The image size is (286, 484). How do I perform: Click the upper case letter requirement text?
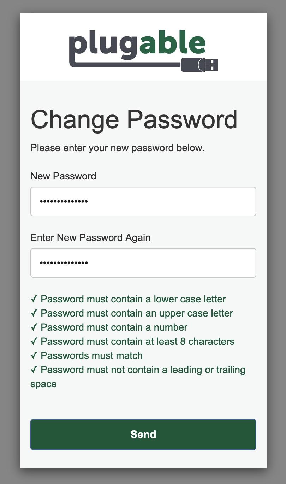(137, 313)
